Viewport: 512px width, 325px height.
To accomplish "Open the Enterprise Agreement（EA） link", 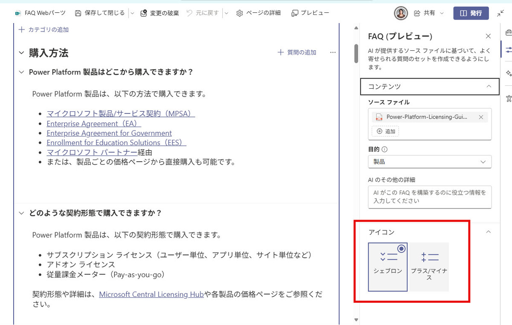I will pos(94,124).
